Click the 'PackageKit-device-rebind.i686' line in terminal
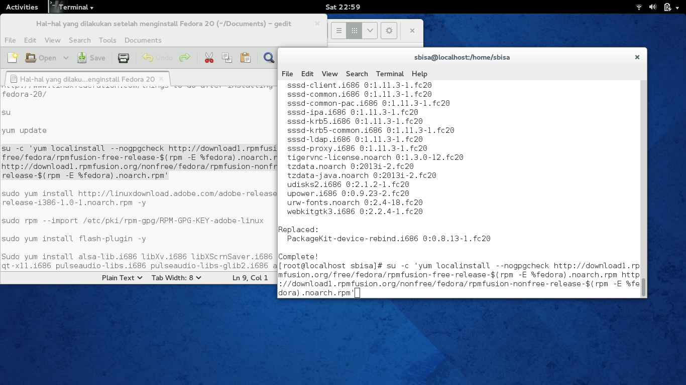The height and width of the screenshot is (385, 686). pyautogui.click(x=389, y=239)
